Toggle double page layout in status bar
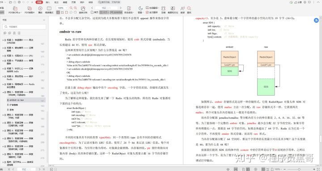 point(248,169)
